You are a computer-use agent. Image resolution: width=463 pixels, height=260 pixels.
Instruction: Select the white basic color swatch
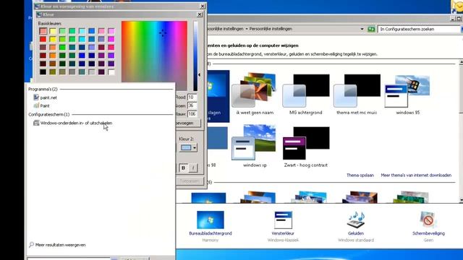coord(111,71)
